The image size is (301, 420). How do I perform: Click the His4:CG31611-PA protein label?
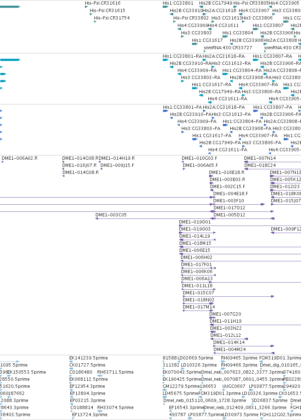[x=228, y=150]
